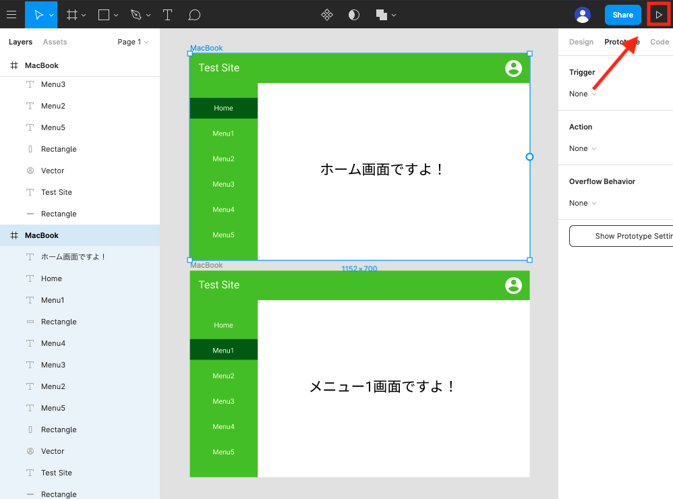673x499 pixels.
Task: Open the Overflow Behavior None dropdown
Action: [x=583, y=203]
